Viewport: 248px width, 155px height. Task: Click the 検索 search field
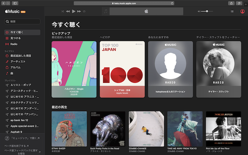pyautogui.click(x=22, y=21)
